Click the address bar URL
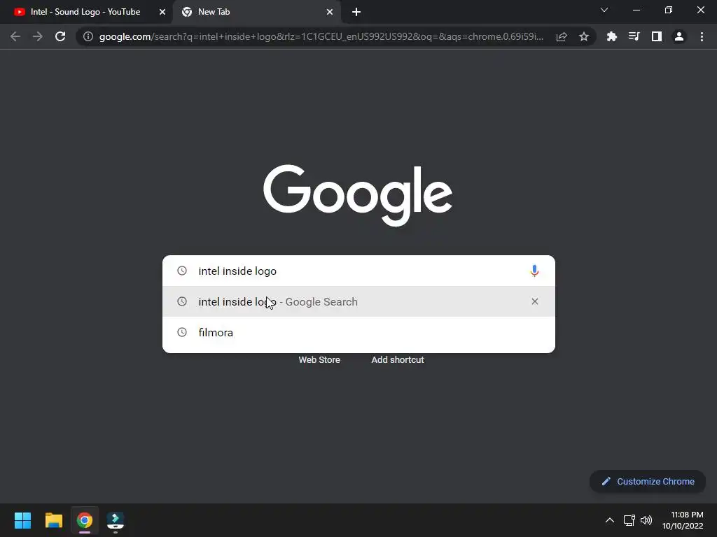 click(x=321, y=36)
